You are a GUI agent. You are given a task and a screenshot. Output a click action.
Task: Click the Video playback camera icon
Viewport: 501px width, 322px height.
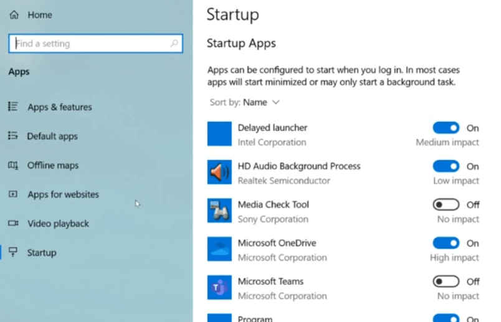pyautogui.click(x=13, y=223)
